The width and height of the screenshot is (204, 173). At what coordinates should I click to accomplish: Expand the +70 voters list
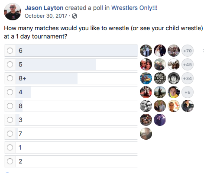tap(188, 51)
